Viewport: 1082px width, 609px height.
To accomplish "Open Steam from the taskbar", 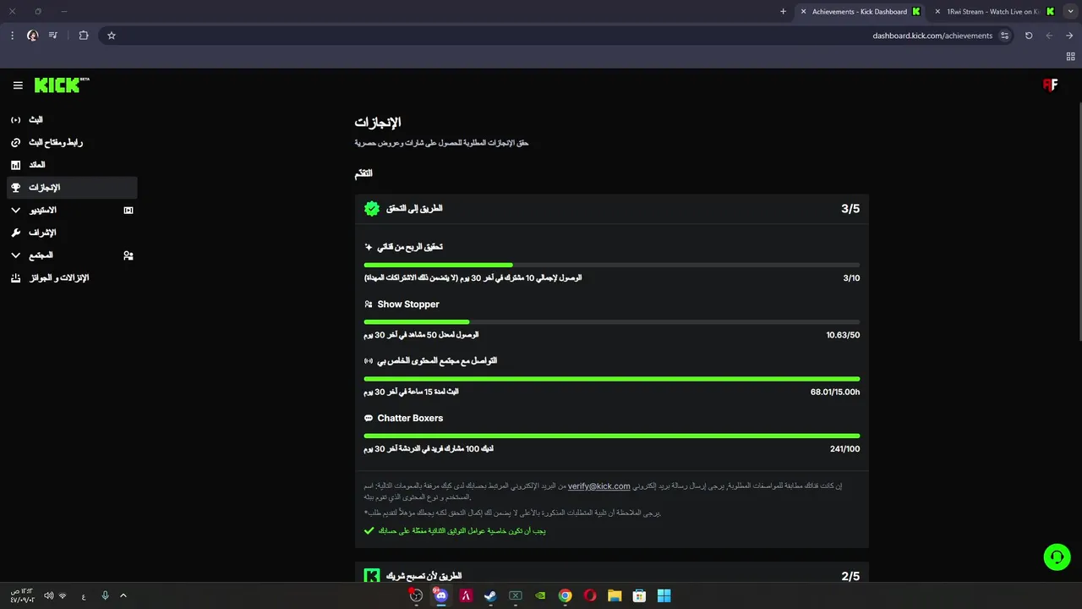I will tap(490, 595).
